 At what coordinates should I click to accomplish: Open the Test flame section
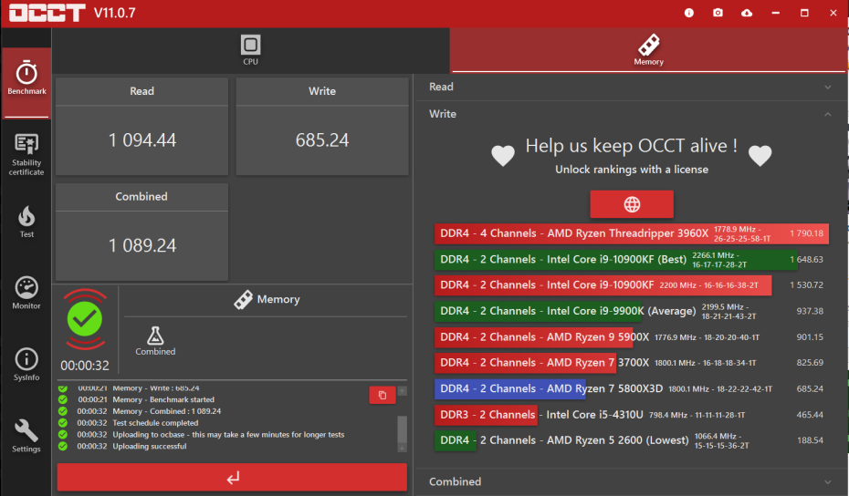[x=26, y=222]
